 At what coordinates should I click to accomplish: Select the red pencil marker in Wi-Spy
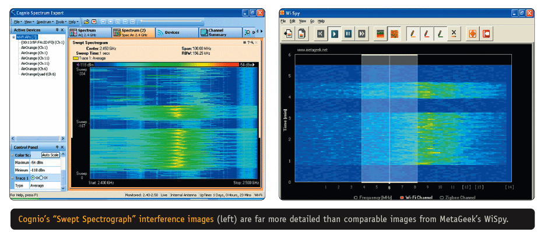coord(426,34)
